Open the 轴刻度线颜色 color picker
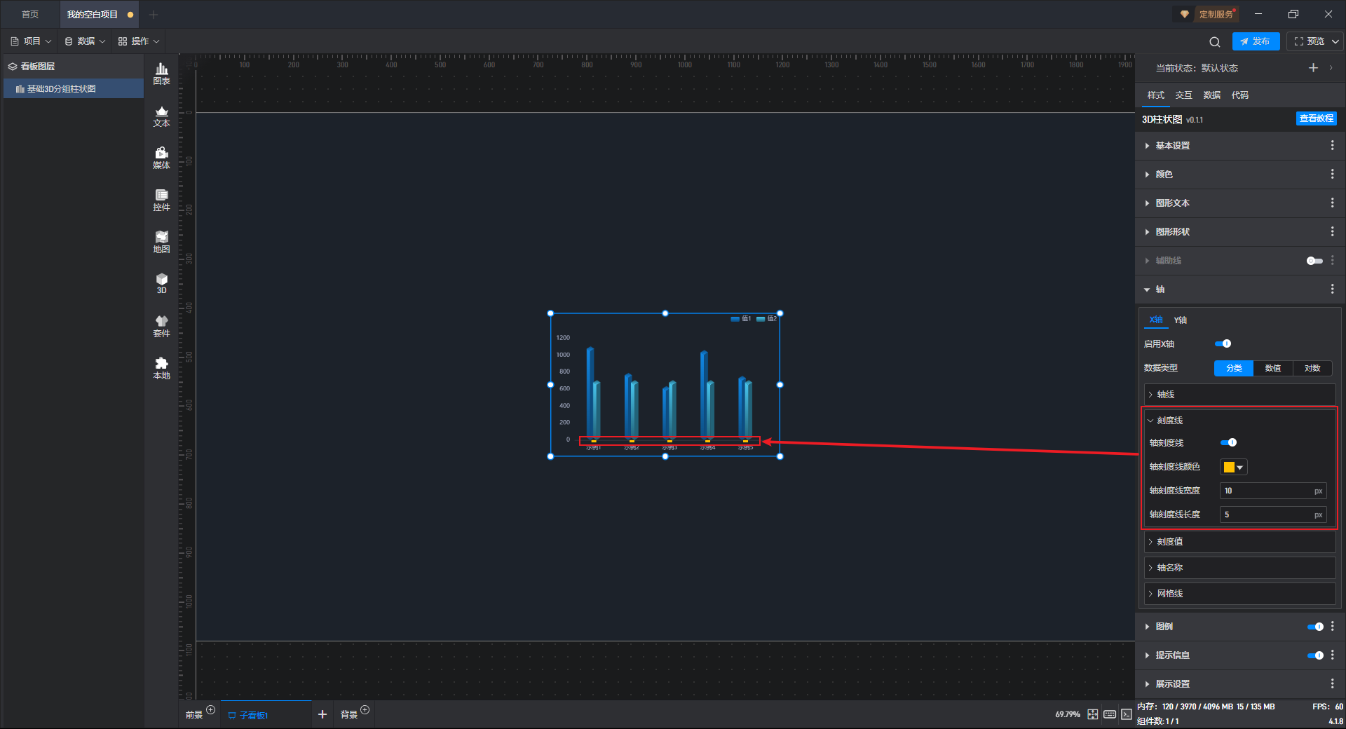Viewport: 1346px width, 729px height. click(1234, 467)
